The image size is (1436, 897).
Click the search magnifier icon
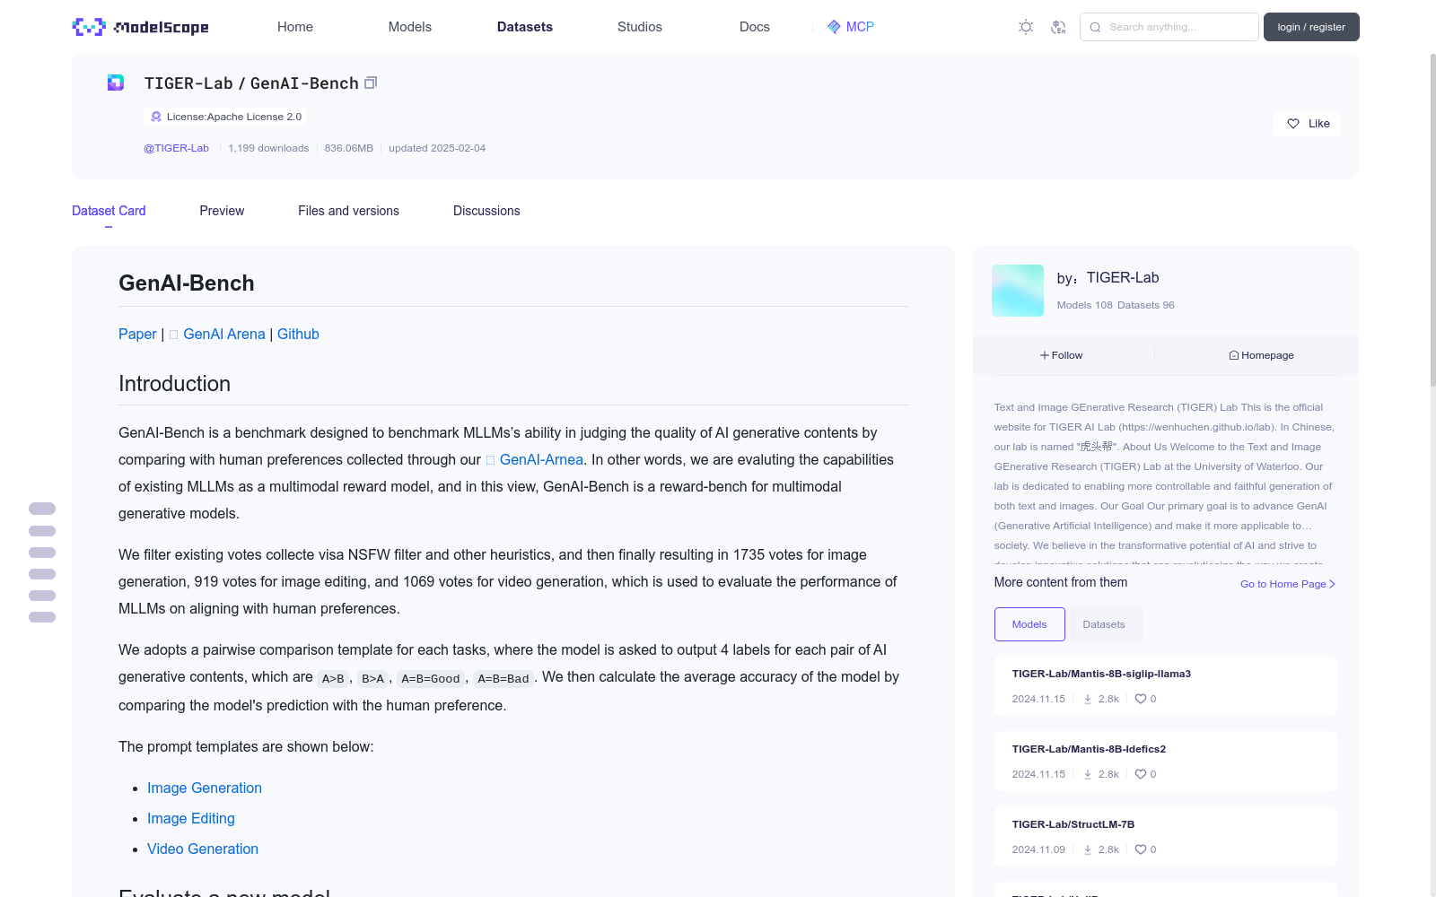pyautogui.click(x=1095, y=27)
